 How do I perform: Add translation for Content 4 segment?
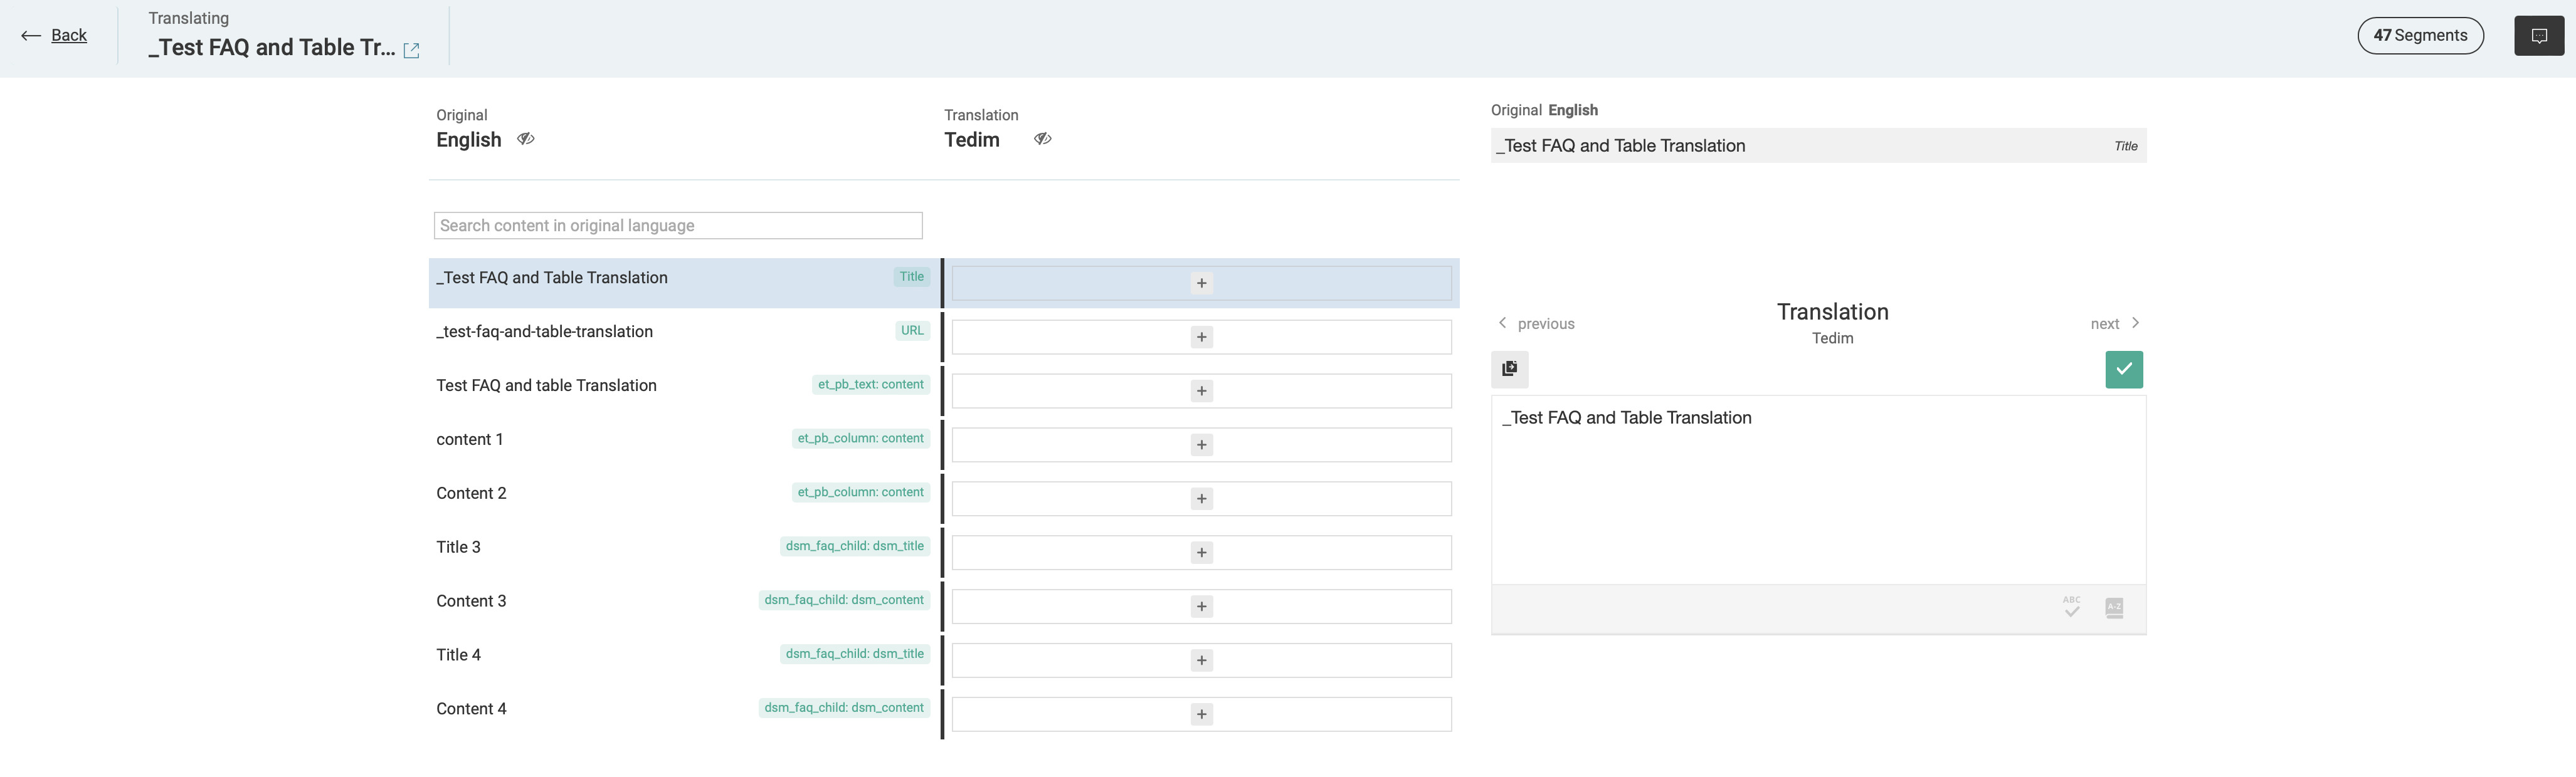[x=1201, y=715]
